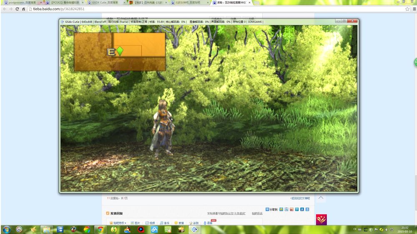This screenshot has height=234, width=417.
Task: Open the Baidu cloud taskbar icon
Action: 154,229
